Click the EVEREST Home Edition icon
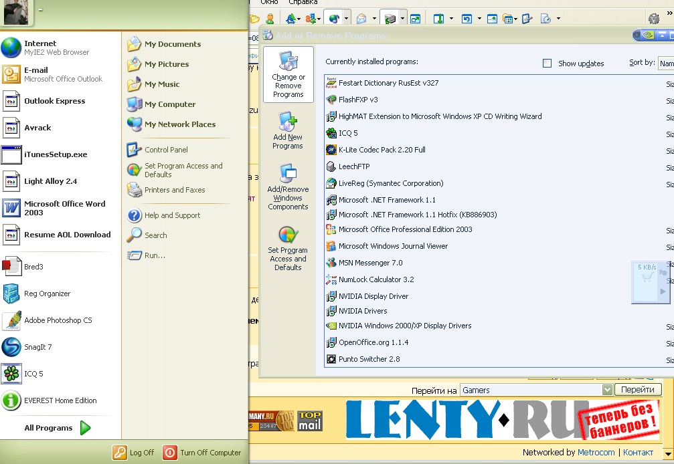The width and height of the screenshot is (674, 464). pyautogui.click(x=11, y=400)
